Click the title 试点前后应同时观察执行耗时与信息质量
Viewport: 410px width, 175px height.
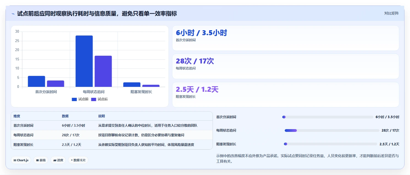[97, 13]
